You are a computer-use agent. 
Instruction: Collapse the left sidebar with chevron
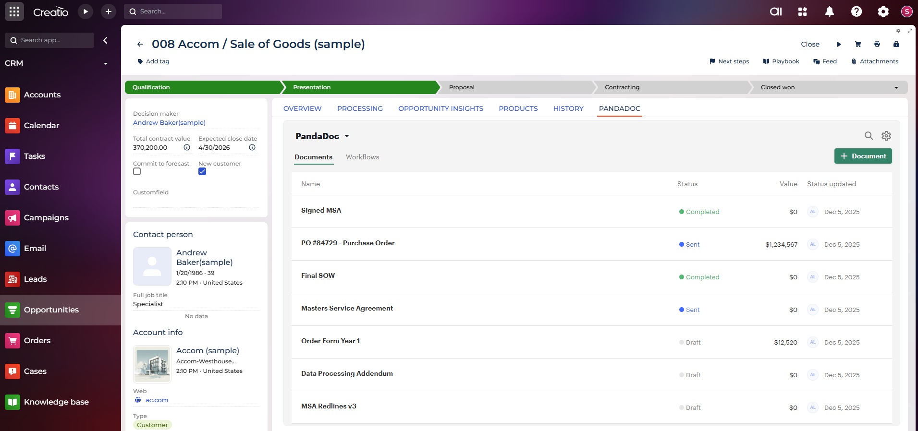point(105,40)
